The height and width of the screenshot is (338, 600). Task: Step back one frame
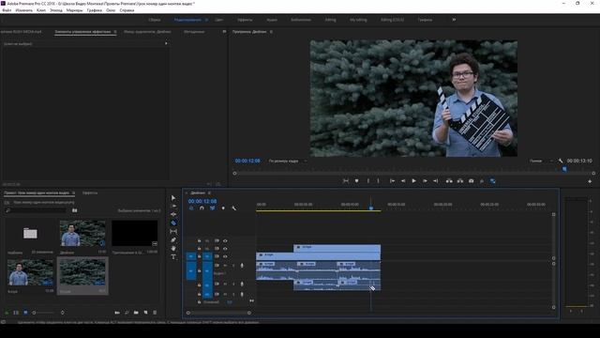click(403, 181)
